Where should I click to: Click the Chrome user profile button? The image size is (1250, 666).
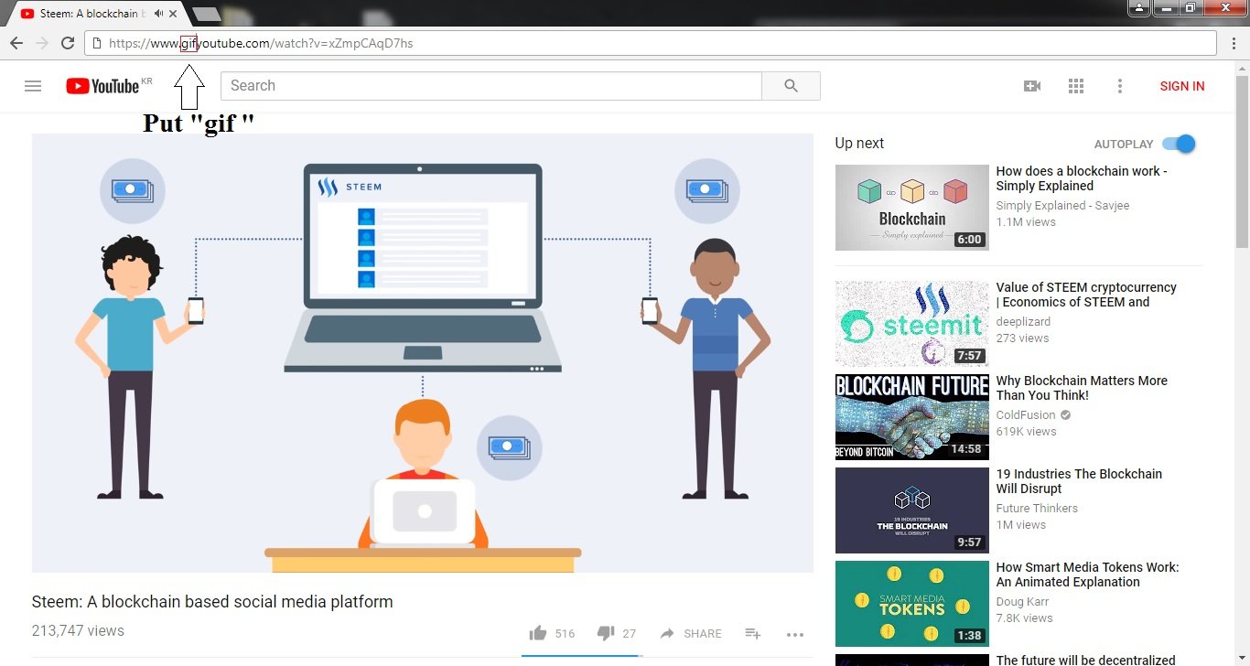point(1138,7)
